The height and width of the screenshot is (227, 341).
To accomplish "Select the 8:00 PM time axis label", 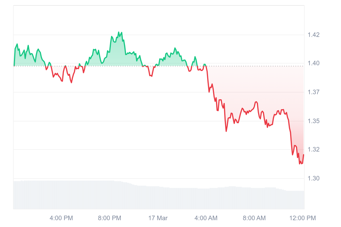I will coord(109,218).
